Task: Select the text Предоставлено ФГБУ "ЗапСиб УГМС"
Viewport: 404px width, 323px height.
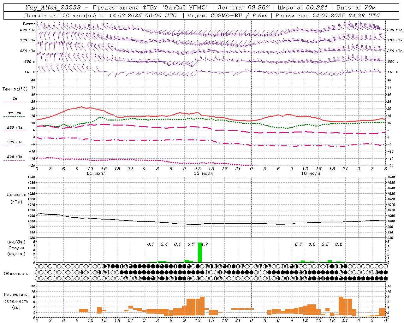Action: pyautogui.click(x=151, y=8)
